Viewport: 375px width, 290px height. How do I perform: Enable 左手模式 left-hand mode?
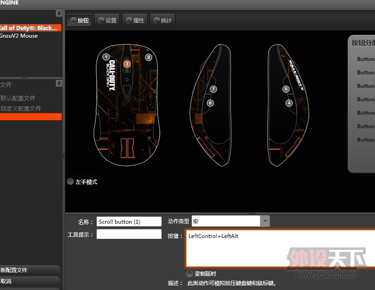point(70,182)
